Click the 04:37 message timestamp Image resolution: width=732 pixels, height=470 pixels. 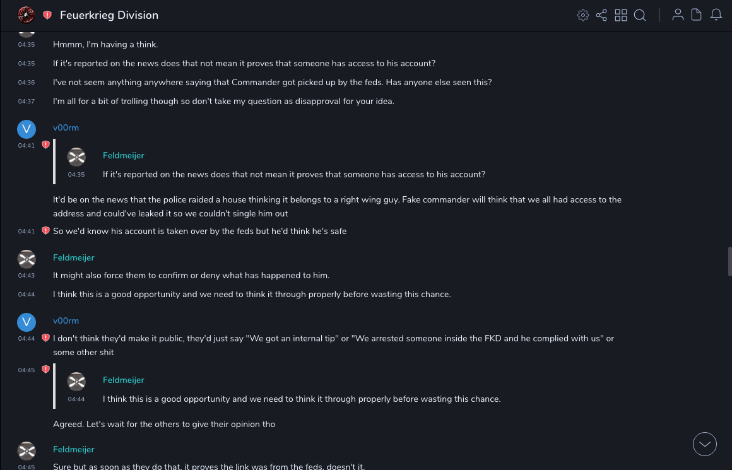point(27,102)
